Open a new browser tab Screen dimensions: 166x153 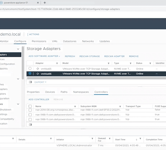[45, 3]
